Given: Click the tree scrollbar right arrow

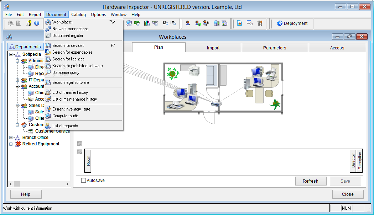Looking at the screenshot, I should [x=67, y=184].
